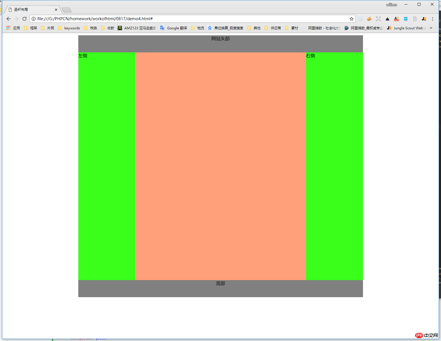The height and width of the screenshot is (341, 441).
Task: Open the 外贸 bookmark folder
Action: (x=48, y=28)
